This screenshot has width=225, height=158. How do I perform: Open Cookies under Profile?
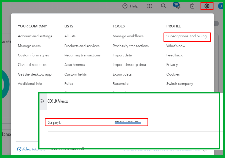(x=173, y=74)
